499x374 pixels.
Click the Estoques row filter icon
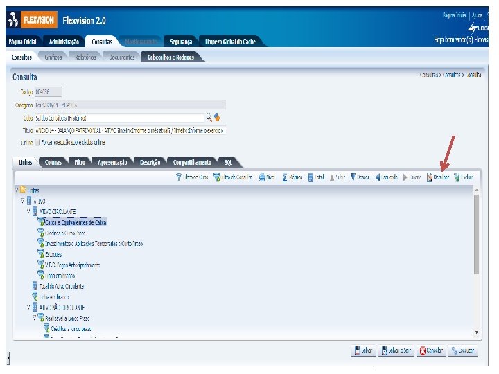coord(40,253)
